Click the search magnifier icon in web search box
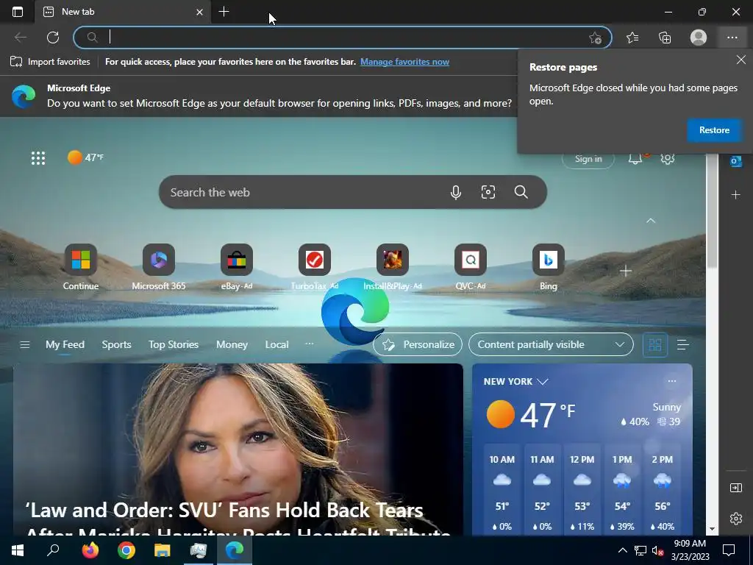The width and height of the screenshot is (753, 565). 521,192
